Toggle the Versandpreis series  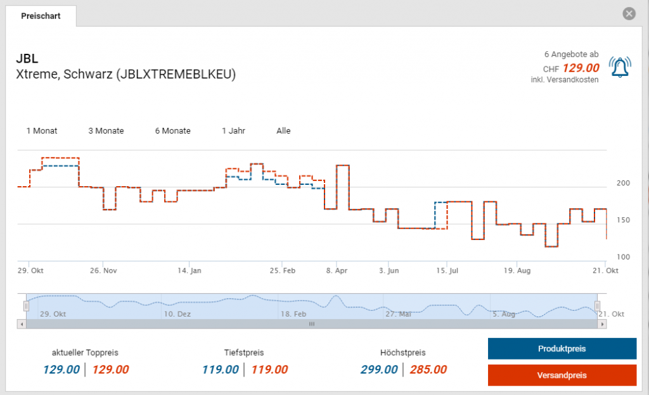[x=562, y=375]
